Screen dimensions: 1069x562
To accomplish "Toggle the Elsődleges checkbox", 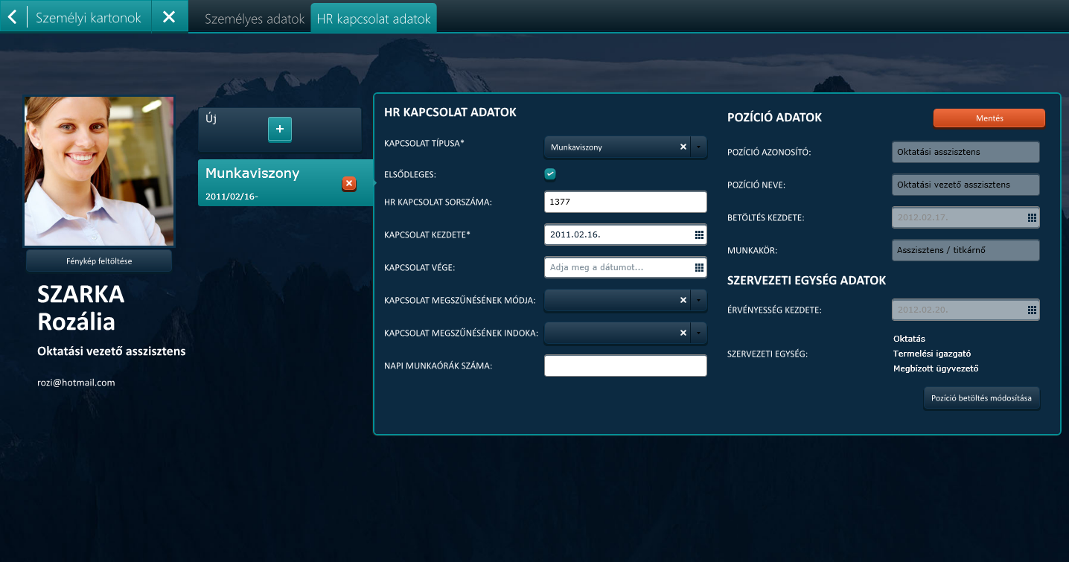I will [550, 174].
